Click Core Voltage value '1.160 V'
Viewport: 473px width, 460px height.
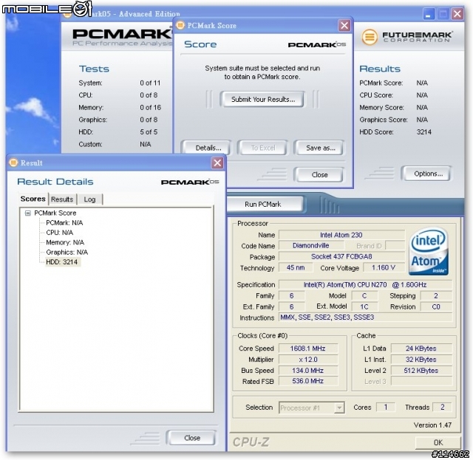click(384, 268)
